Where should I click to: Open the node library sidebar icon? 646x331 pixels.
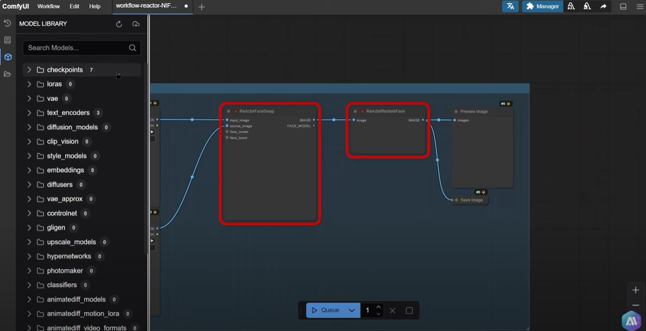click(x=7, y=40)
